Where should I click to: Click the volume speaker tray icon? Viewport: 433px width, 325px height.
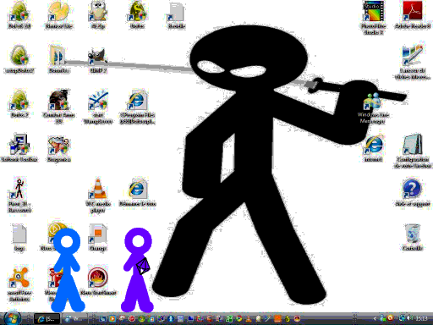pos(409,319)
